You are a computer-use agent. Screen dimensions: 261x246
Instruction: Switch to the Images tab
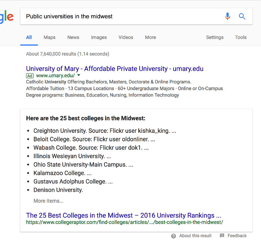[99, 37]
